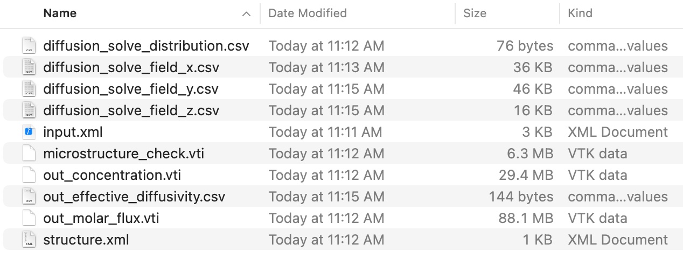The height and width of the screenshot is (265, 683).
Task: Click the microstructure_check.vti file icon
Action: 29,154
